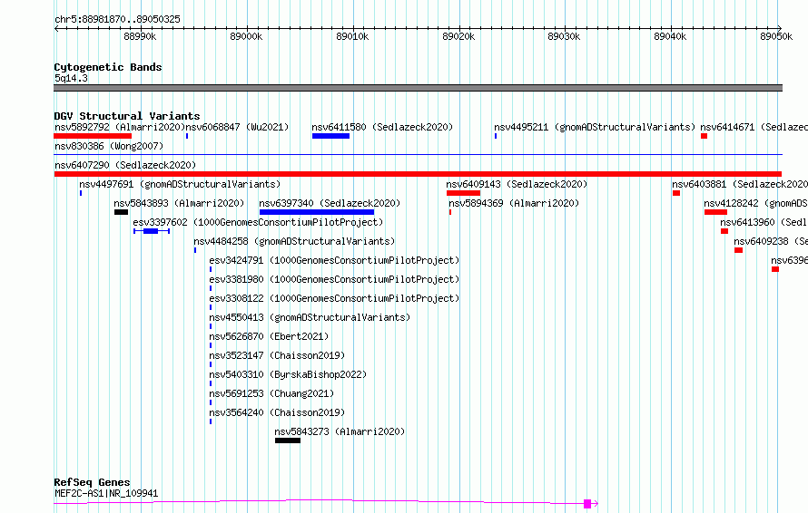Select nsv4497691 (gnomADStructuralVariants) label

click(180, 184)
